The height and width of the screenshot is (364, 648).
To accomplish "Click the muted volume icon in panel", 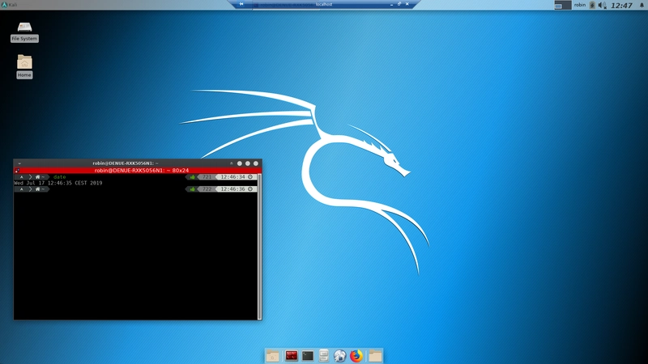I will pos(602,5).
